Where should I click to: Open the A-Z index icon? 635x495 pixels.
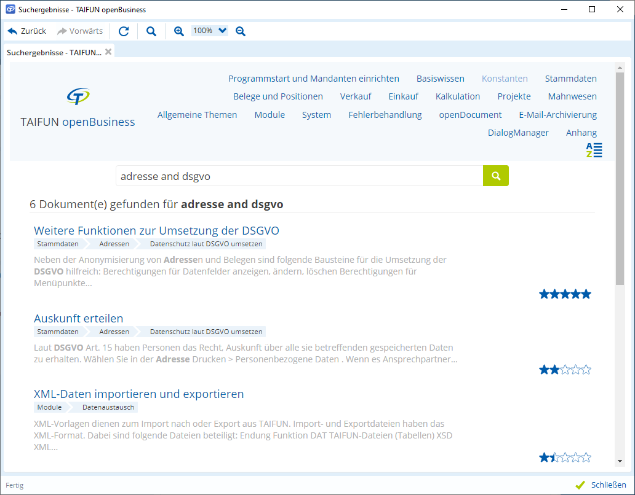tap(594, 150)
